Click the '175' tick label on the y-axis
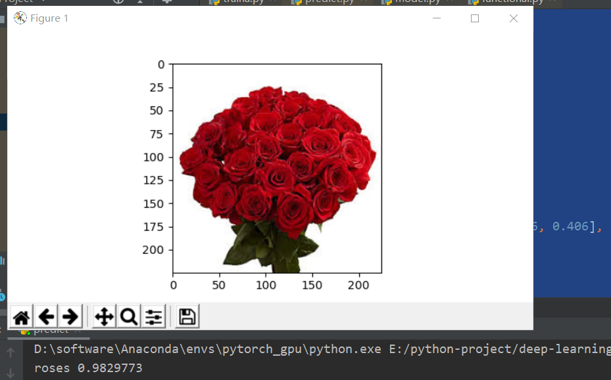The width and height of the screenshot is (611, 380). point(153,227)
